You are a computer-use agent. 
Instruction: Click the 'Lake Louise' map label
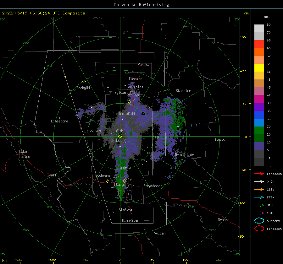24,154
